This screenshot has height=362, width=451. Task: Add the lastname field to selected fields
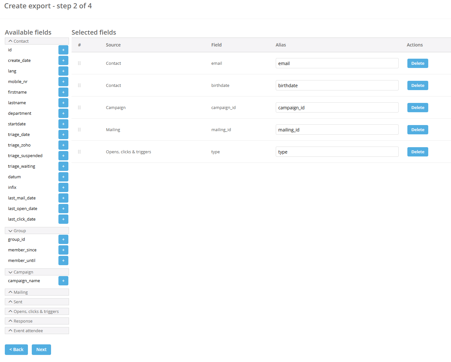[63, 103]
